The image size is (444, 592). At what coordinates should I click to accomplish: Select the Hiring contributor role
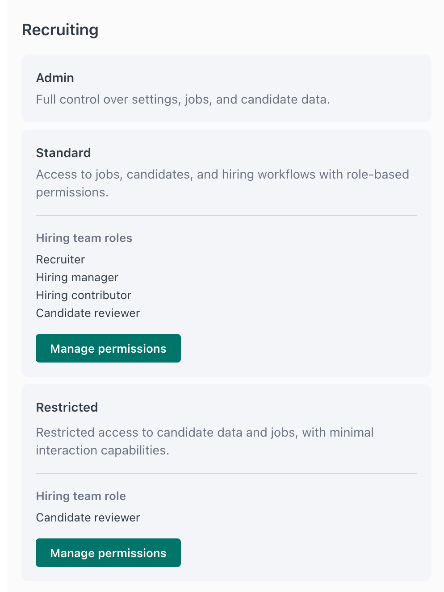point(84,295)
